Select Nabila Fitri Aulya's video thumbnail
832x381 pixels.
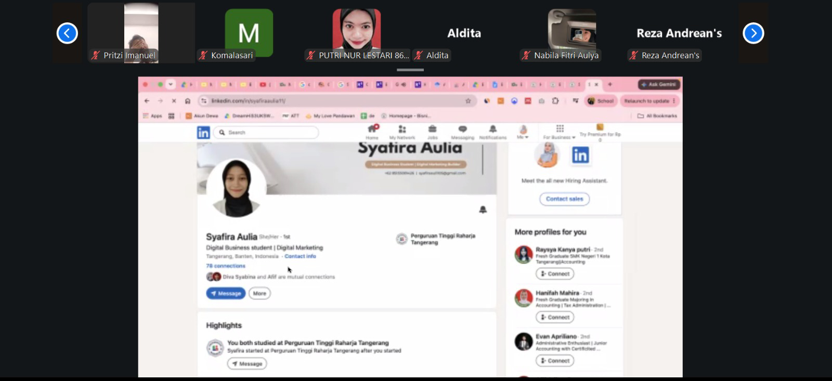[572, 33]
